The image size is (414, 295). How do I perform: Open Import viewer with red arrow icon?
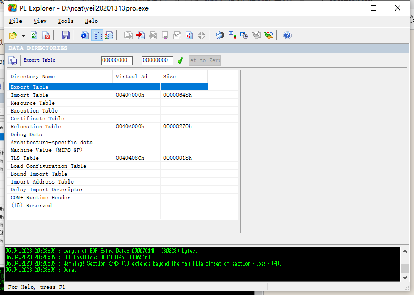[x=141, y=35]
